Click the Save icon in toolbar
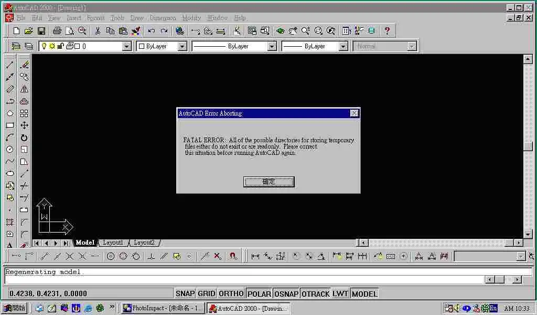Screen dimensions: 537x315 click(41, 31)
